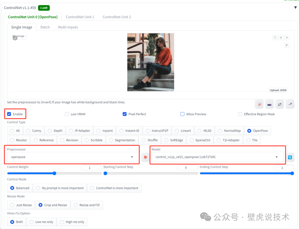
Task: Open the new canvas notepad icon
Action: tap(259, 104)
